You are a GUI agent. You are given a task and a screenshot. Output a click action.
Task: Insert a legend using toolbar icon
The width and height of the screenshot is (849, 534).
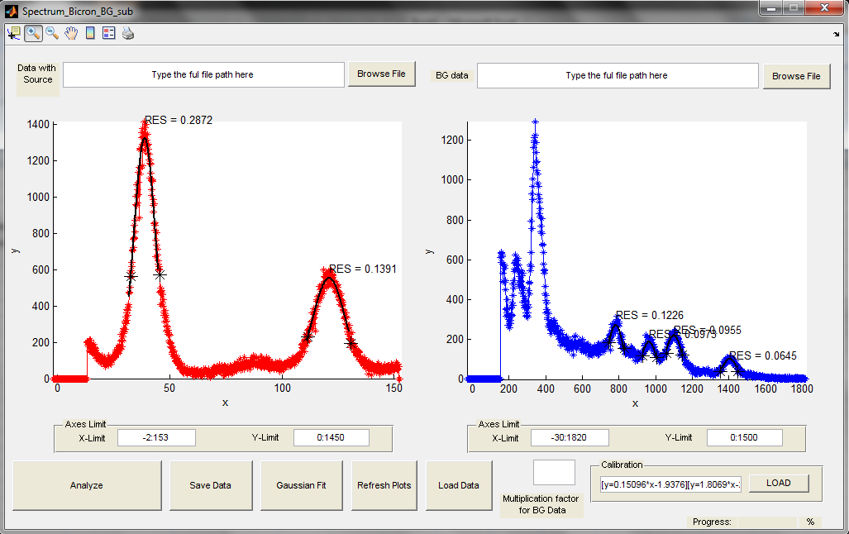click(x=109, y=34)
